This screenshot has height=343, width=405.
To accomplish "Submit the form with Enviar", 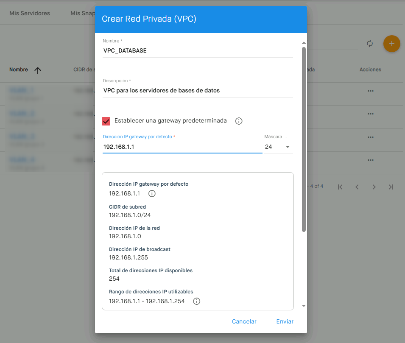I will tap(285, 321).
